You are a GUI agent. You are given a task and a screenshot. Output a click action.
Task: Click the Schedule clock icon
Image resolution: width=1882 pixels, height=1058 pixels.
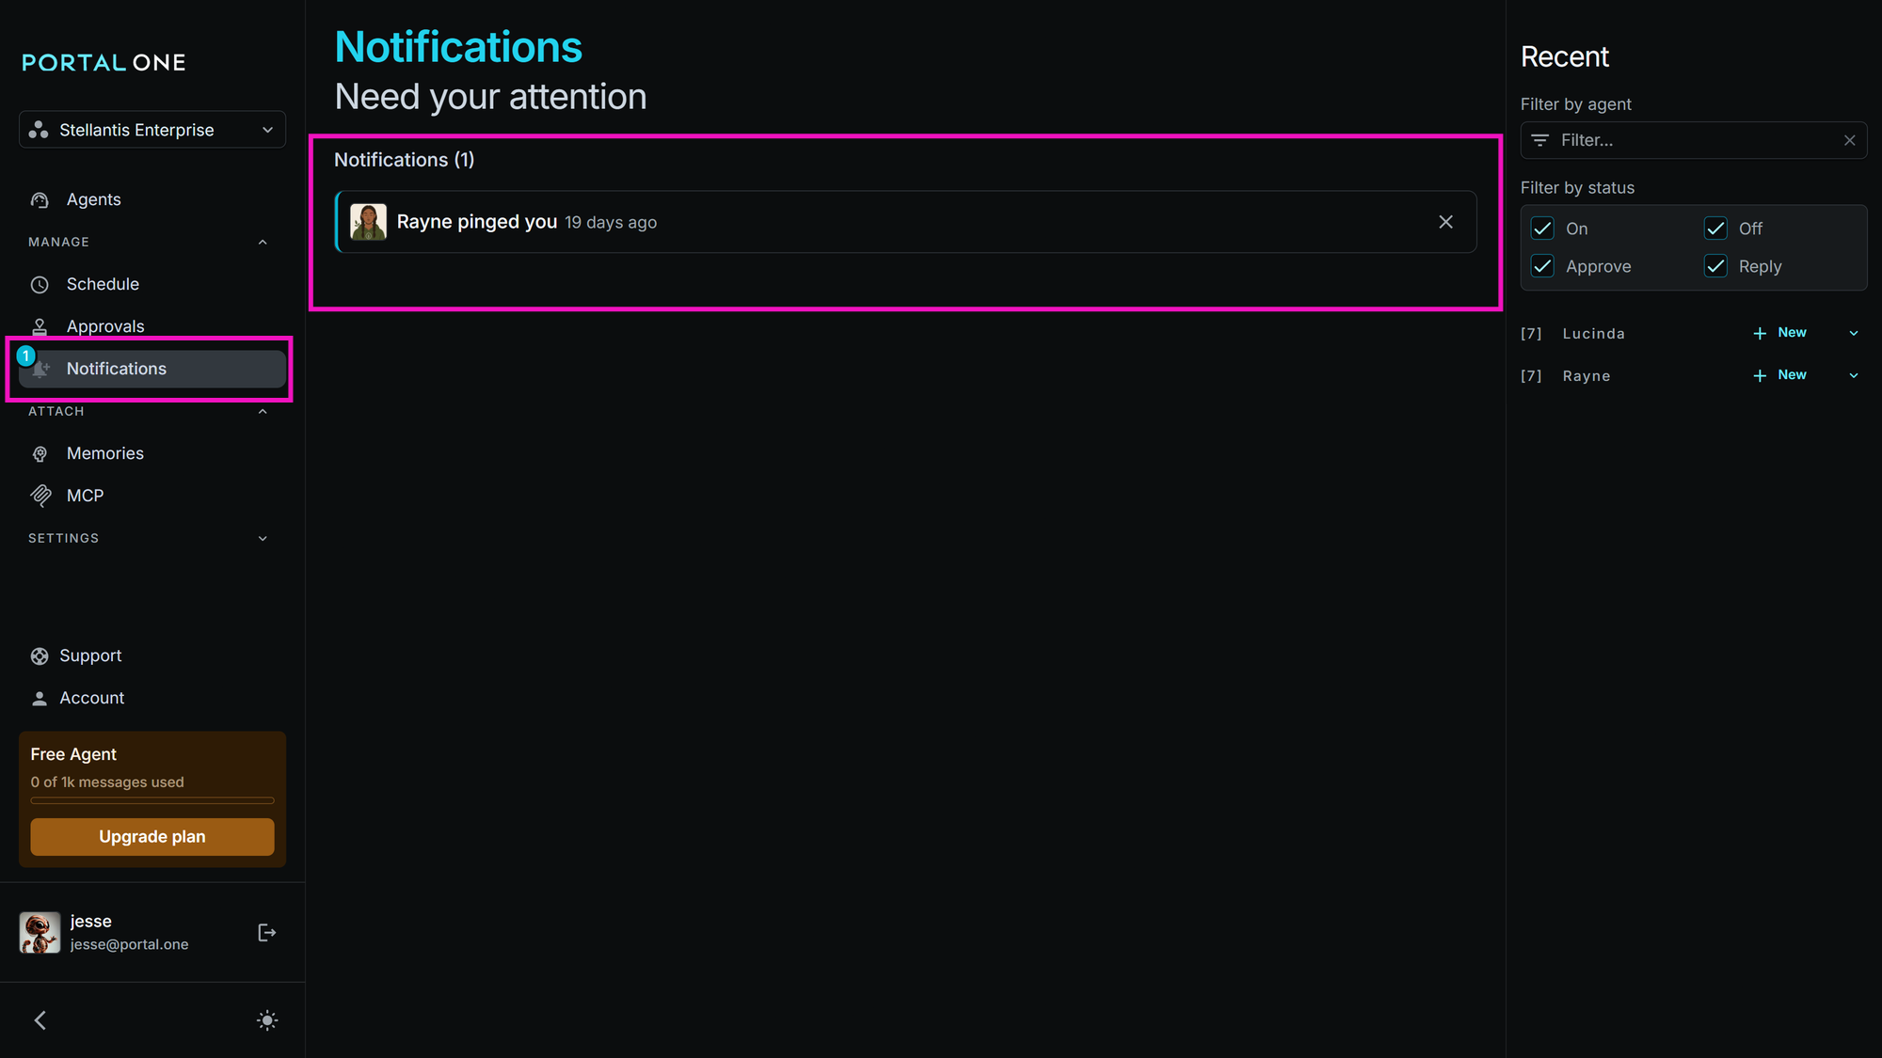[40, 284]
